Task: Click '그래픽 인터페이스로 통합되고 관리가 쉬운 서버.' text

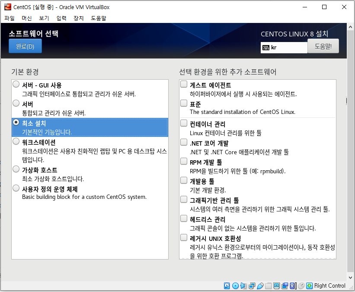Action: tap(79, 94)
